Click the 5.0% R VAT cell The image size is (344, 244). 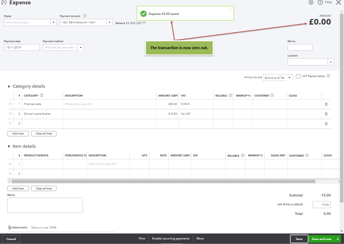click(196, 104)
